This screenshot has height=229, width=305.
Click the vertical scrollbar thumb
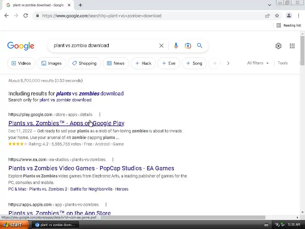pos(302,51)
